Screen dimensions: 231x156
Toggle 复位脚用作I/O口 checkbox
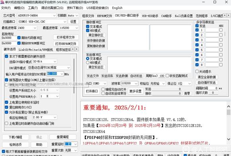tap(6, 107)
